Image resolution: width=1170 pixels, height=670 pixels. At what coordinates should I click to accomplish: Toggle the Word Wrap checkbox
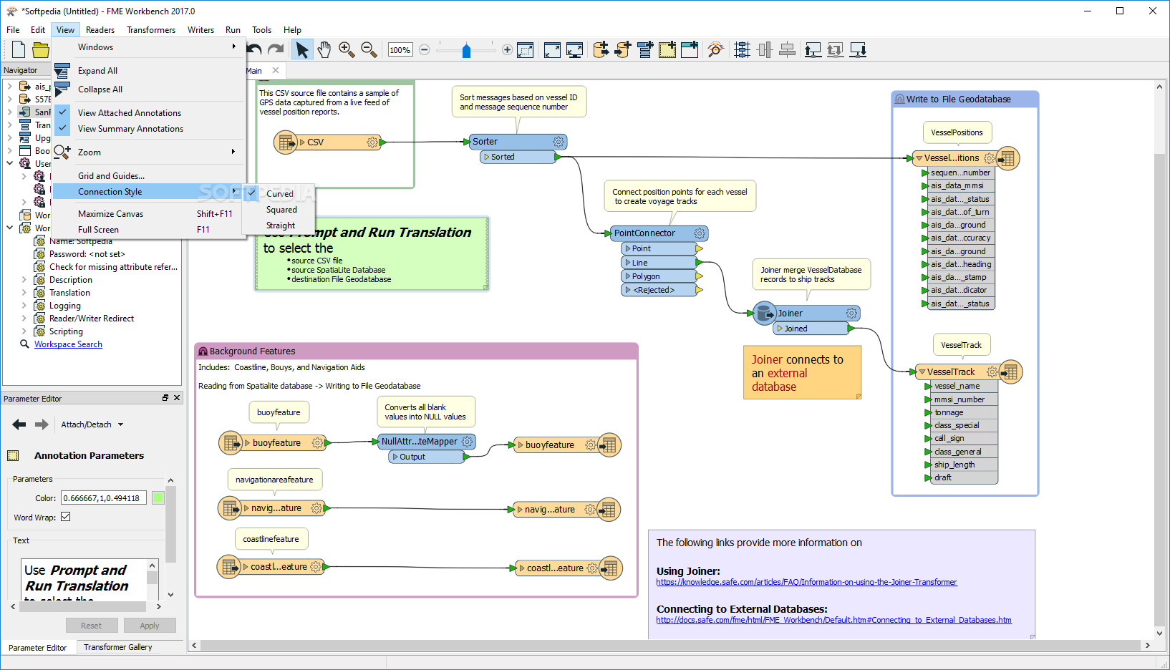pyautogui.click(x=66, y=517)
